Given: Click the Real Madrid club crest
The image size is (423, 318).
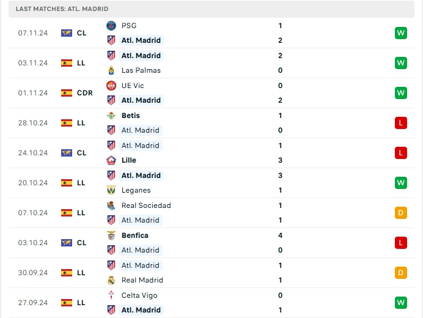Looking at the screenshot, I should [111, 280].
